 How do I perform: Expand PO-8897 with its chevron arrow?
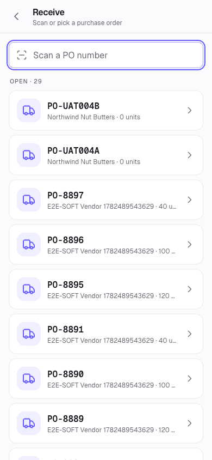[x=190, y=200]
